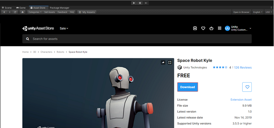Click the Nov 14, 2019 release date
Image resolution: width=274 pixels, height=128 pixels.
243,117
